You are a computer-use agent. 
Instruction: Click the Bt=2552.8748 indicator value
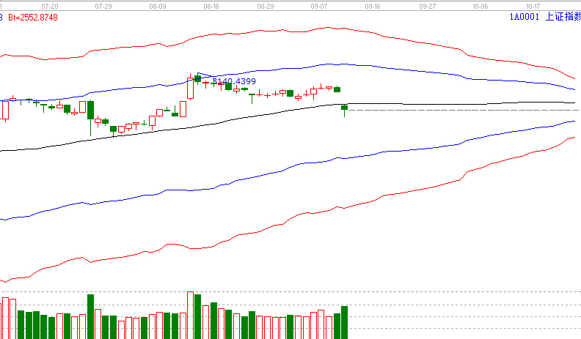32,15
